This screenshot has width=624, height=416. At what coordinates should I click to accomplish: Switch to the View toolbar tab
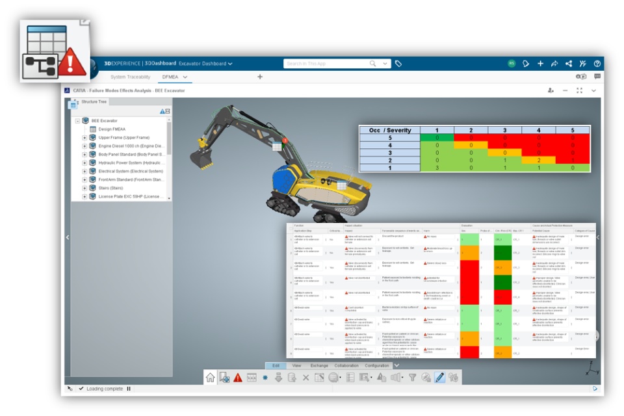tap(296, 365)
